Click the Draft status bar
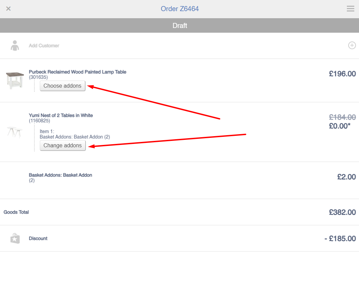 click(x=180, y=26)
